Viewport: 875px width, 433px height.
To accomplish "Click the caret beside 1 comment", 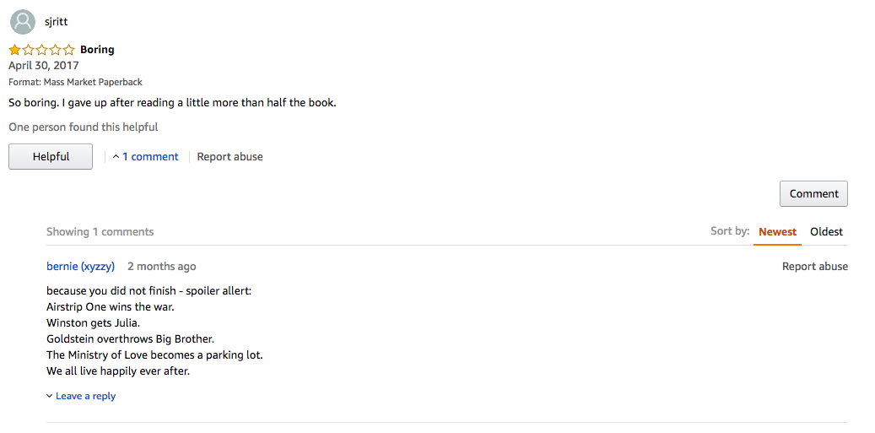I will coord(116,157).
